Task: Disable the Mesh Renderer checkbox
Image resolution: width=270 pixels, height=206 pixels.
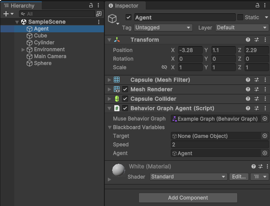Action: coord(125,89)
